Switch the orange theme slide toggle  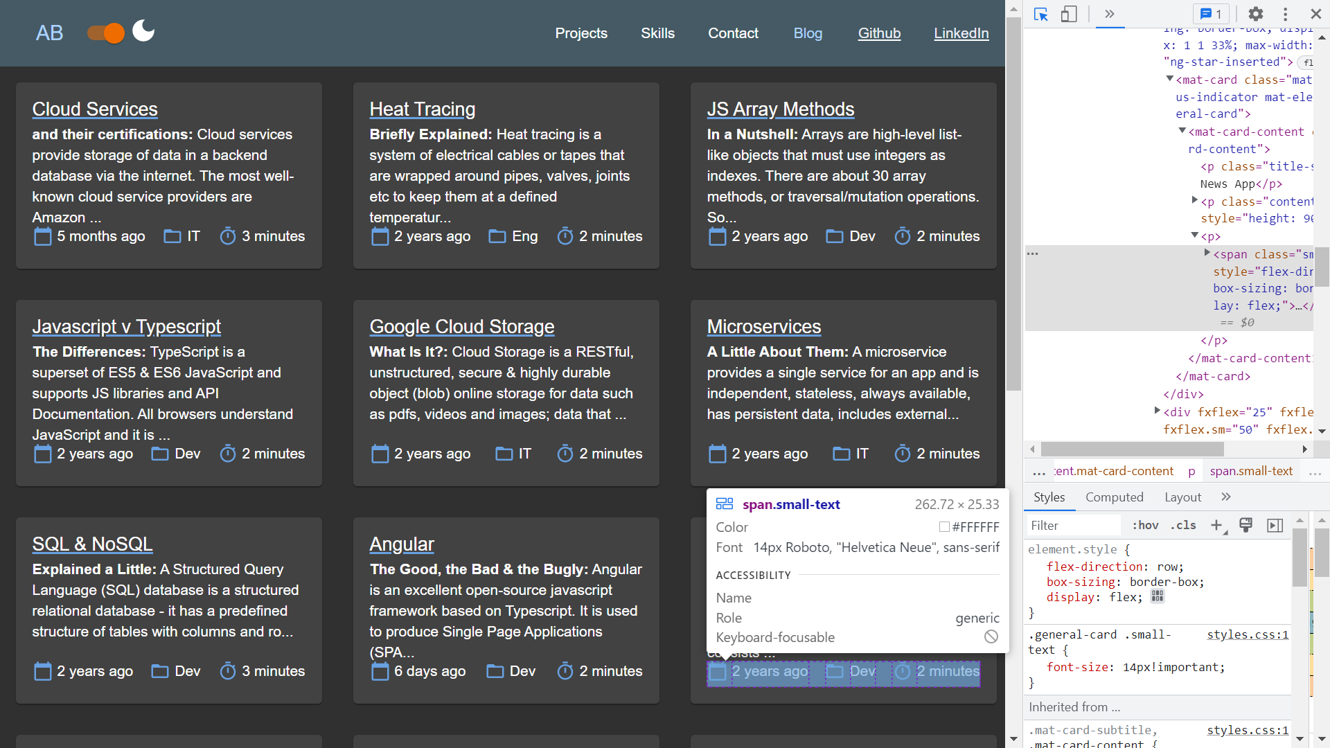click(106, 33)
